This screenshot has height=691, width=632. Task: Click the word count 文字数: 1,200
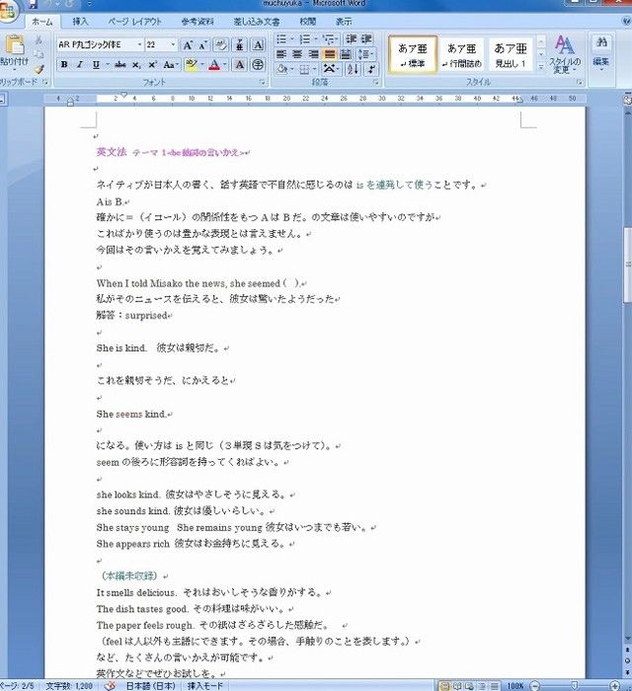(x=69, y=686)
